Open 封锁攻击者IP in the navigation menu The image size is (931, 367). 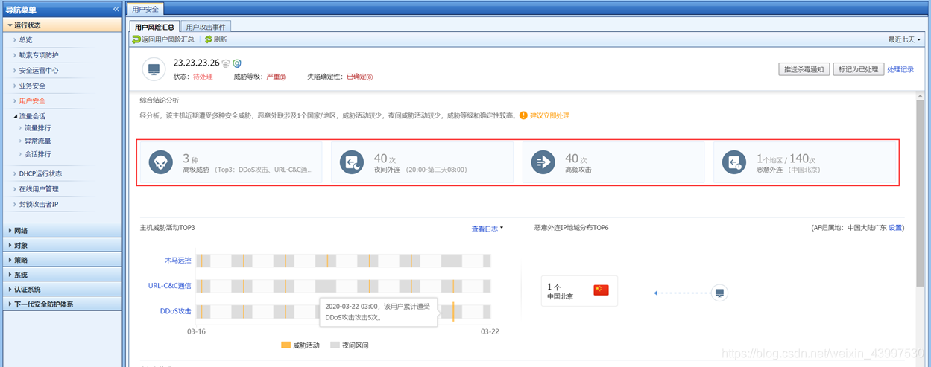click(39, 204)
